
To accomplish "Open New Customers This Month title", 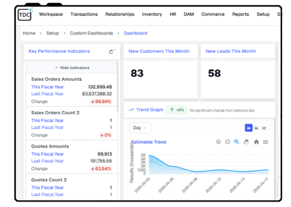I will tap(159, 51).
